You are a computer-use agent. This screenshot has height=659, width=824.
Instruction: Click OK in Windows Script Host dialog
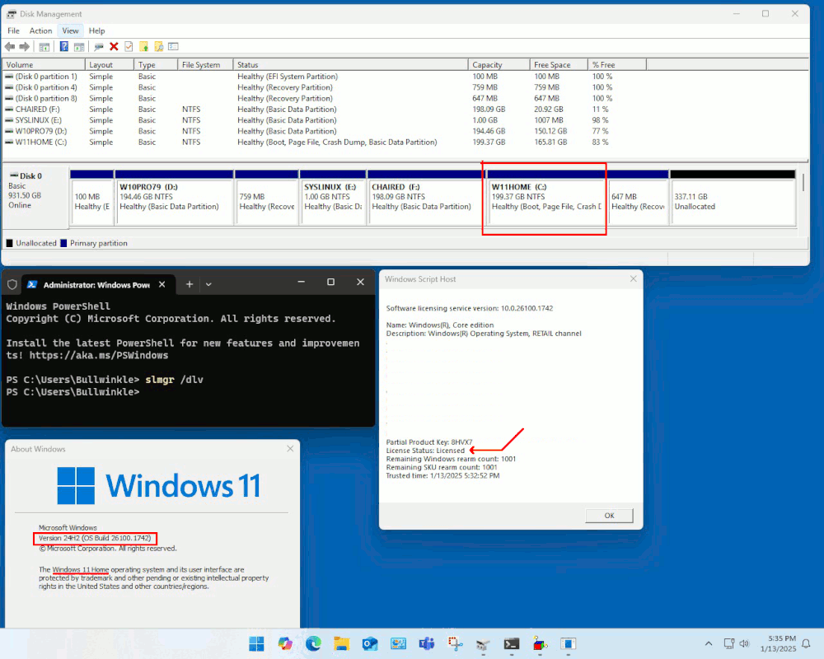pos(609,516)
